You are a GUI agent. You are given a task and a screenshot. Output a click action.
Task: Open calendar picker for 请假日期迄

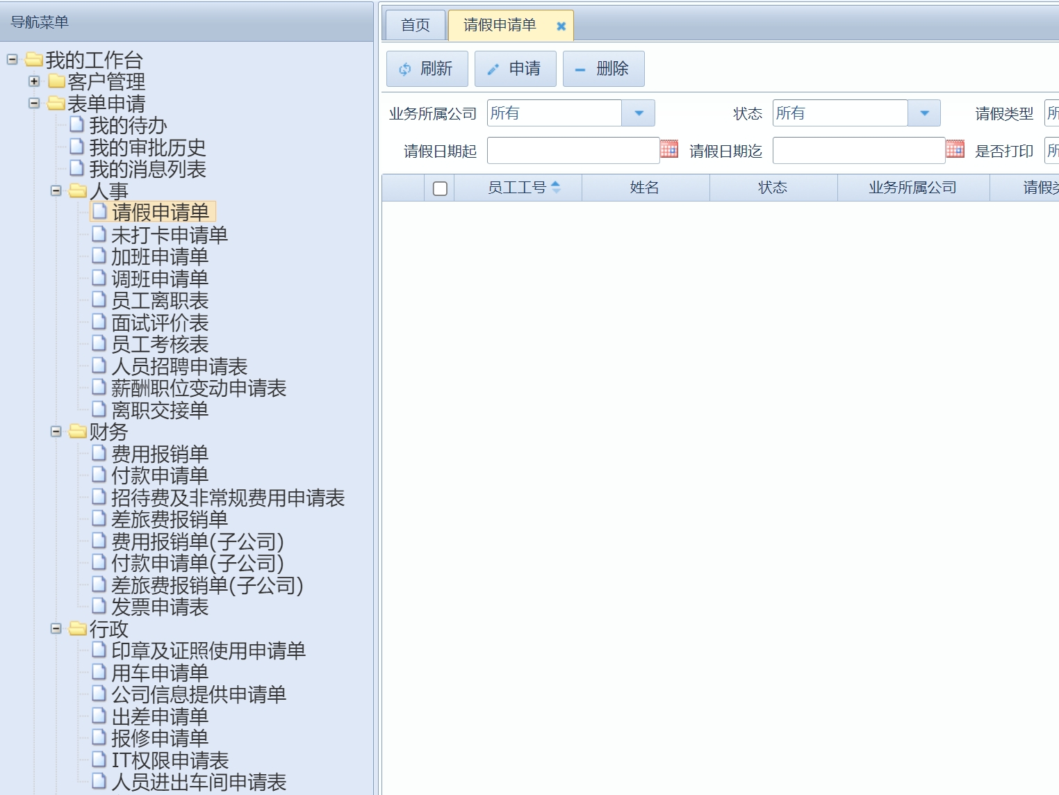click(x=955, y=149)
